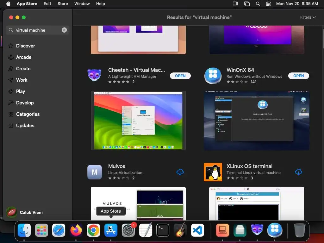Open the WinOnX 64 app
Viewport: 324px width, 243px height.
pos(299,76)
